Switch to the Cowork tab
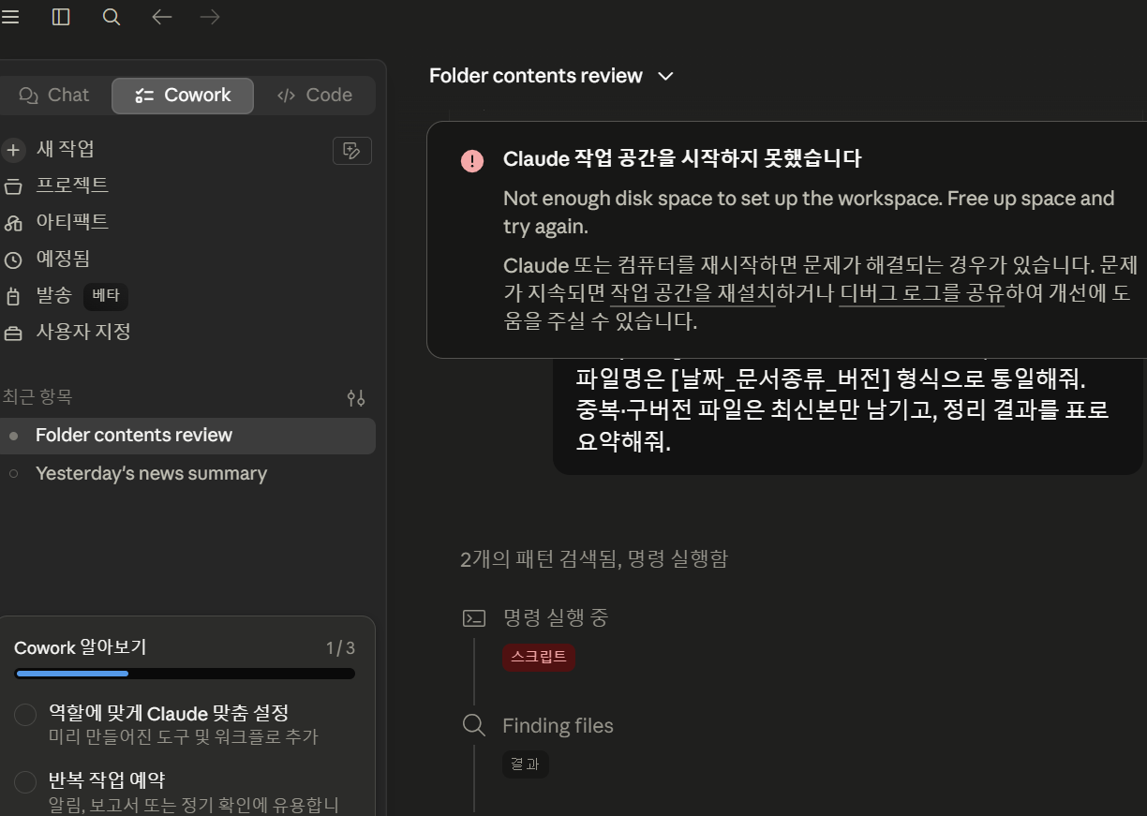1147x816 pixels. [183, 96]
